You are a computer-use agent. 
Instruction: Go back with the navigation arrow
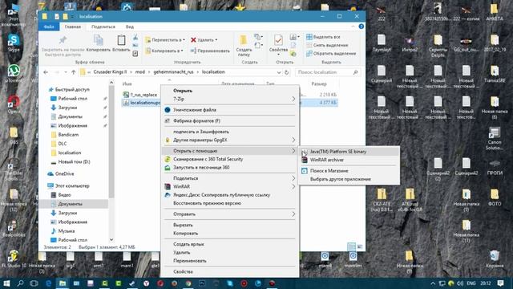(x=46, y=72)
